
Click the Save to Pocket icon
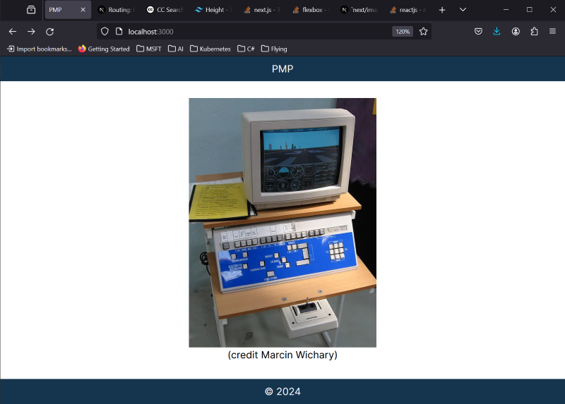(x=478, y=32)
